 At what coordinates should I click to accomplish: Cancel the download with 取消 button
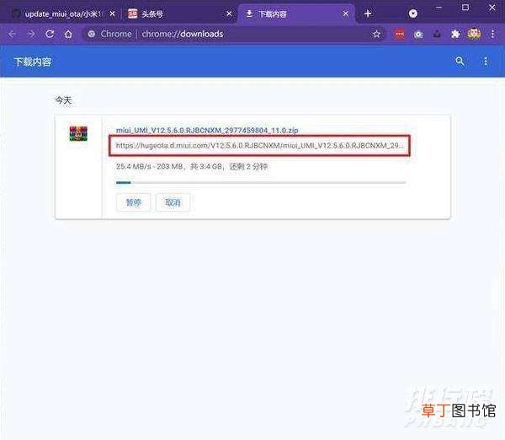pos(173,202)
